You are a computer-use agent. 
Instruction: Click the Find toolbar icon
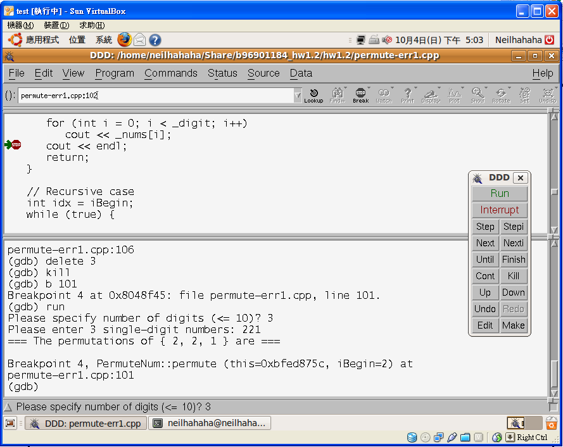point(337,96)
